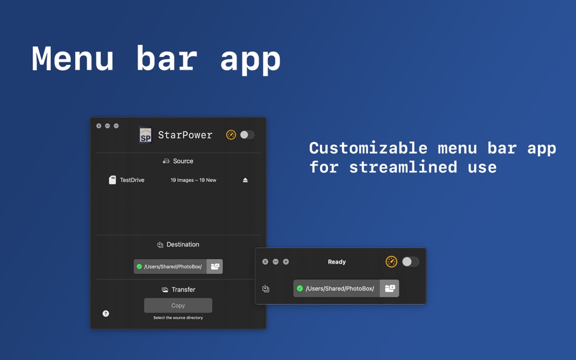The image size is (576, 360).
Task: Click the TestDrive SD card icon
Action: 112,180
